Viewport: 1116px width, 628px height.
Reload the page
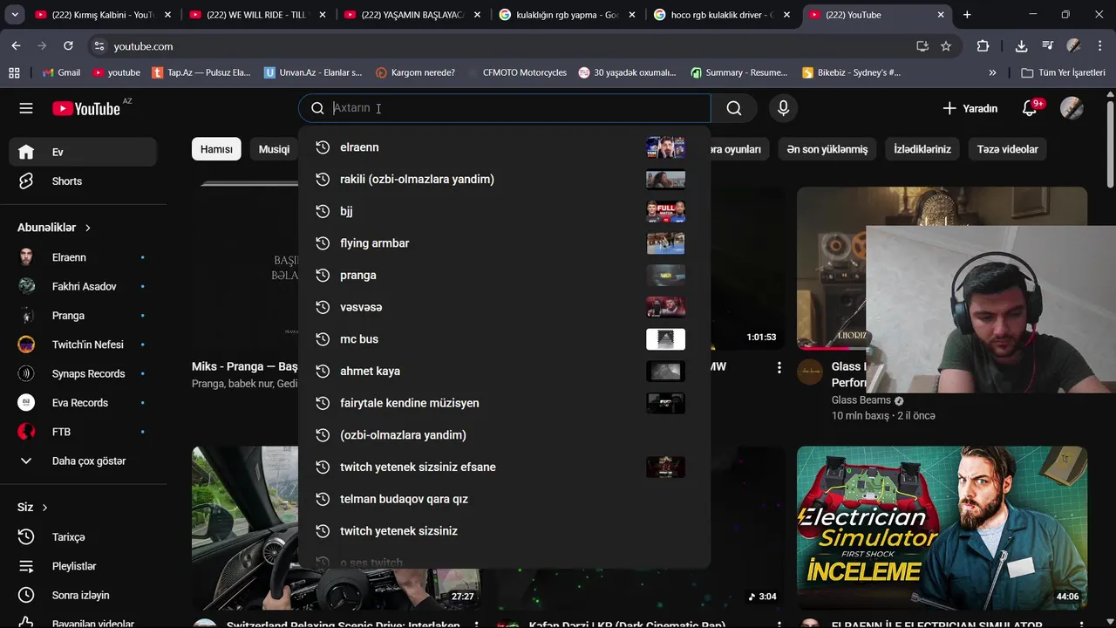[69, 46]
